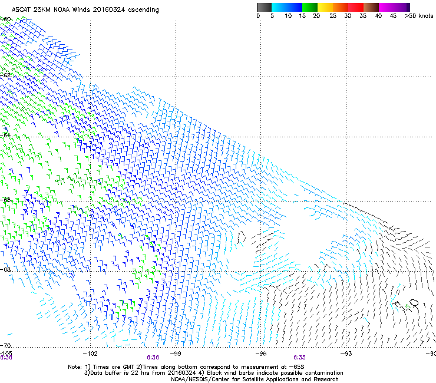Select the gray 0-5 knots legend segment
Image resolution: width=436 pixels, height=383 pixels.
coord(264,7)
